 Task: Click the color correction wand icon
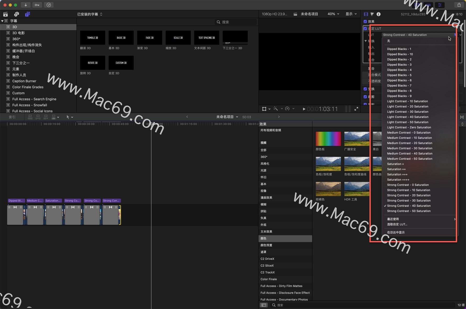pos(276,109)
